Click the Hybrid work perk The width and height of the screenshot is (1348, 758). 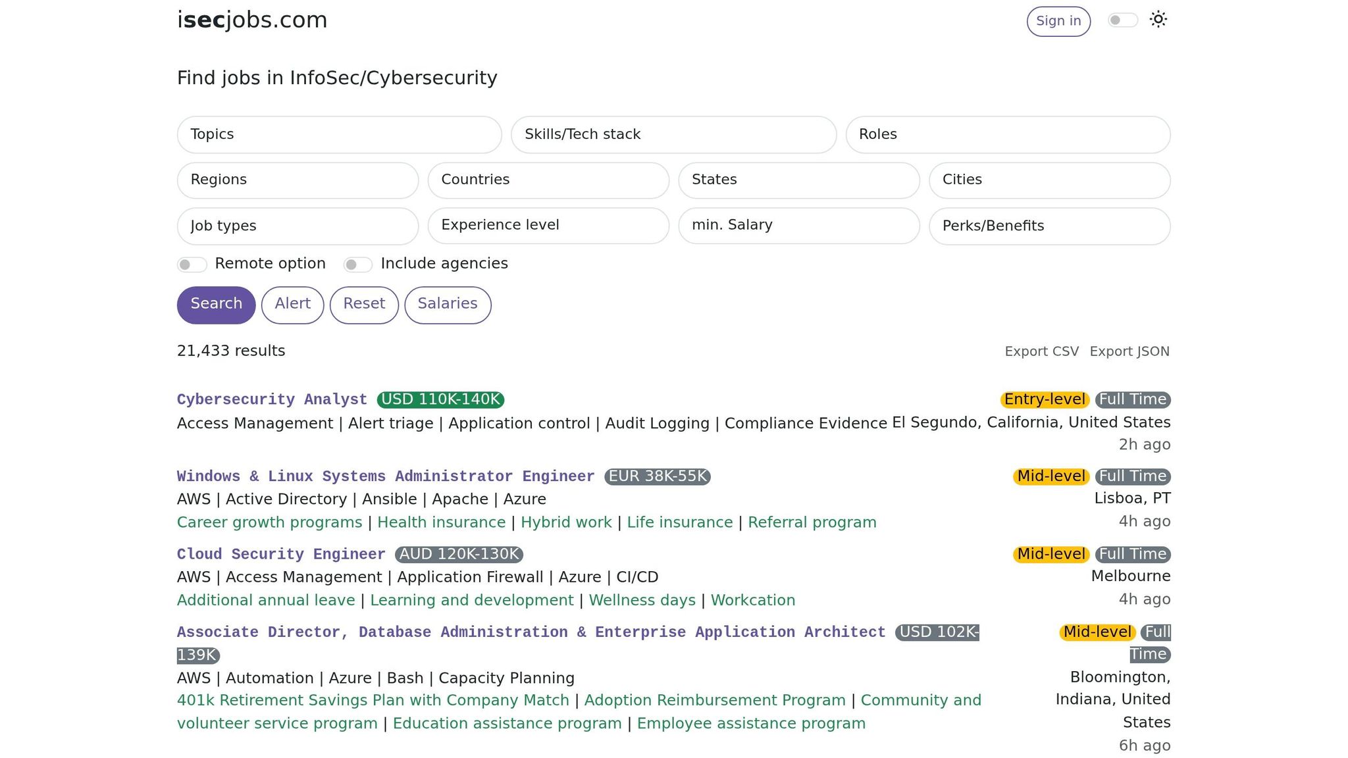tap(566, 522)
